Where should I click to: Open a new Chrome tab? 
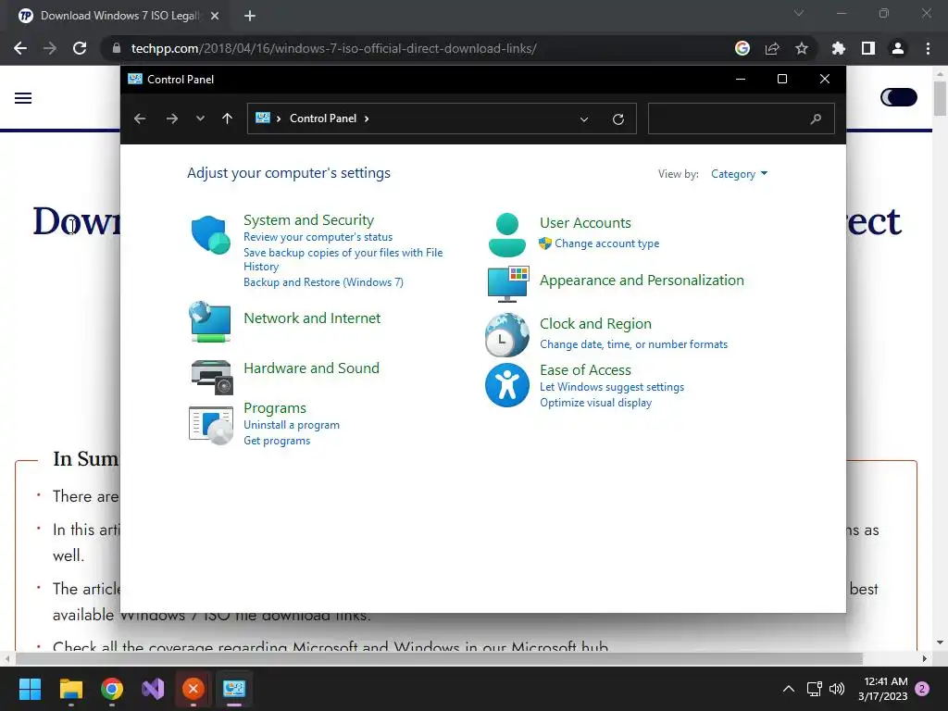pyautogui.click(x=250, y=16)
